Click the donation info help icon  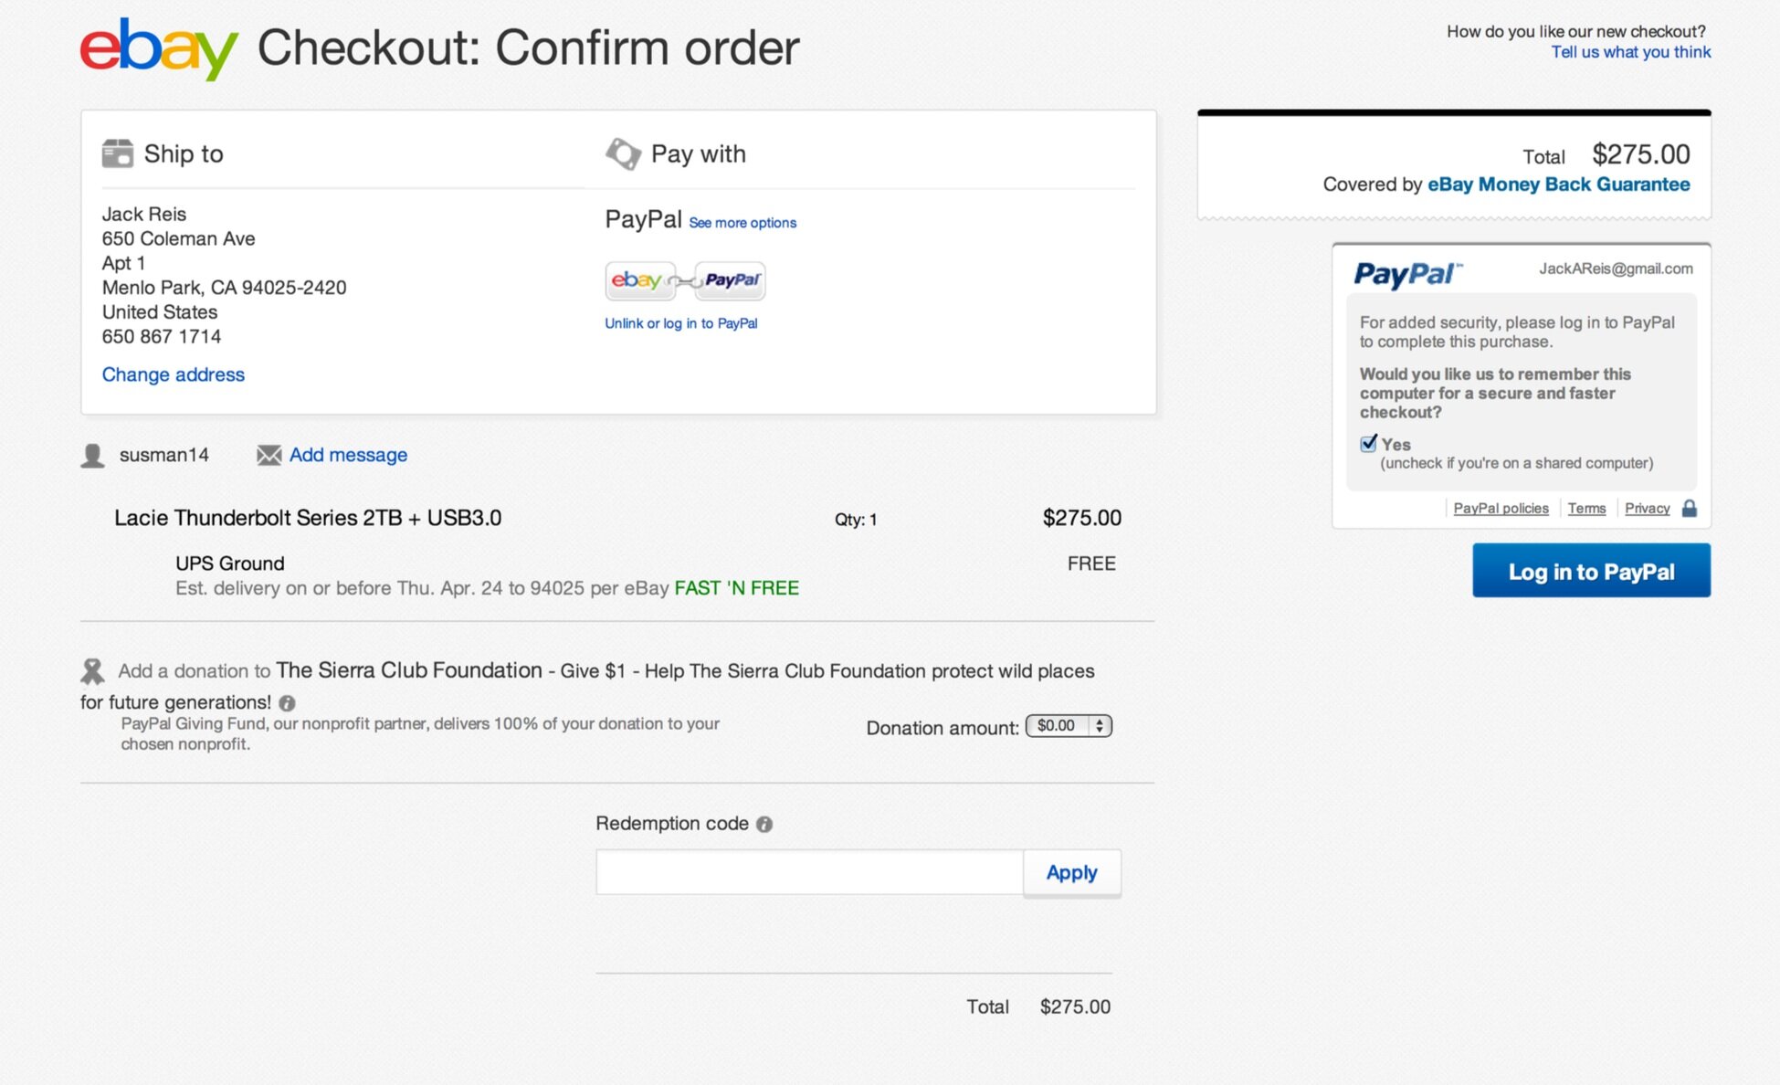[x=287, y=703]
